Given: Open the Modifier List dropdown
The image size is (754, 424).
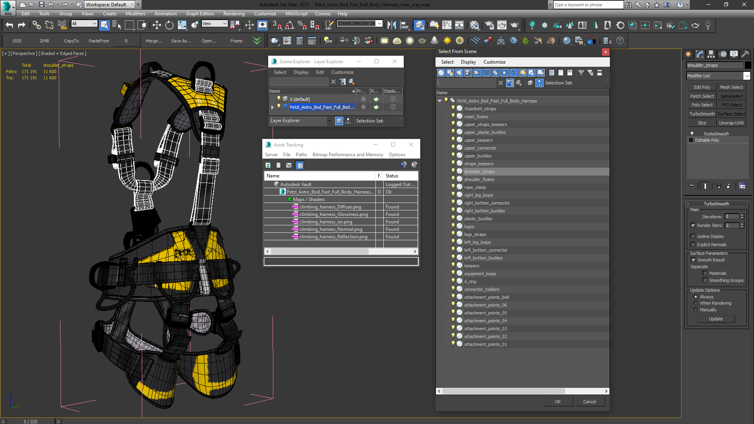Looking at the screenshot, I should [x=747, y=76].
